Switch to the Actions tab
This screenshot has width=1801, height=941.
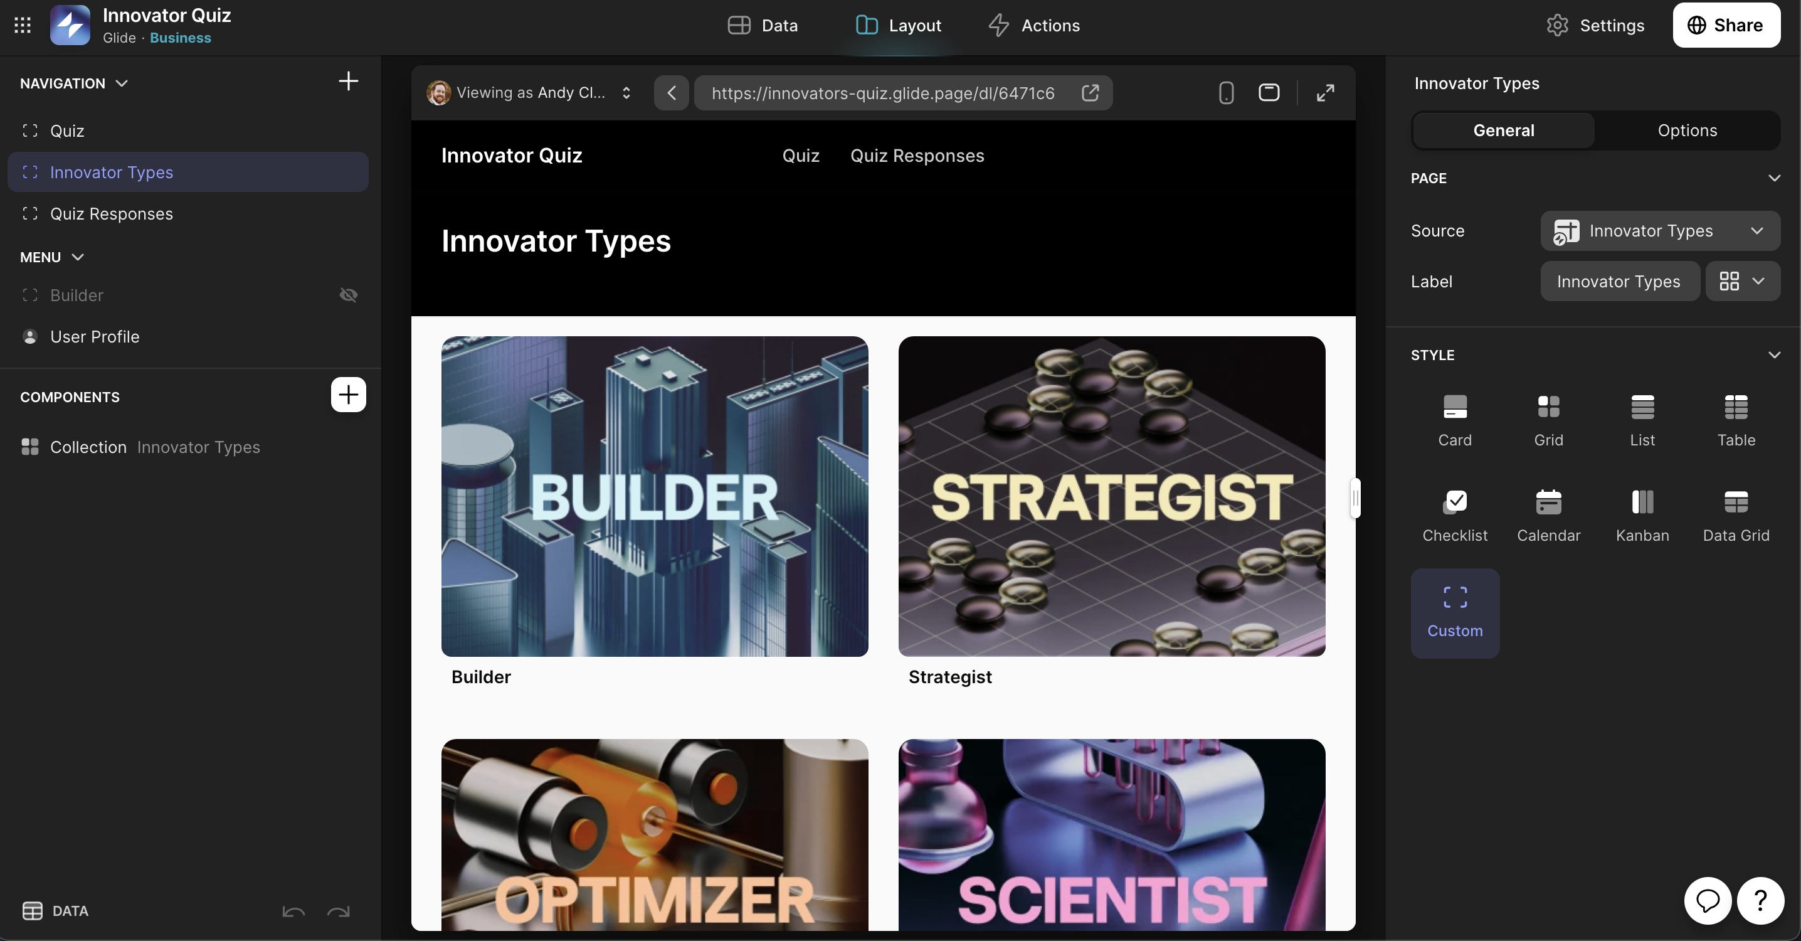pyautogui.click(x=1034, y=25)
